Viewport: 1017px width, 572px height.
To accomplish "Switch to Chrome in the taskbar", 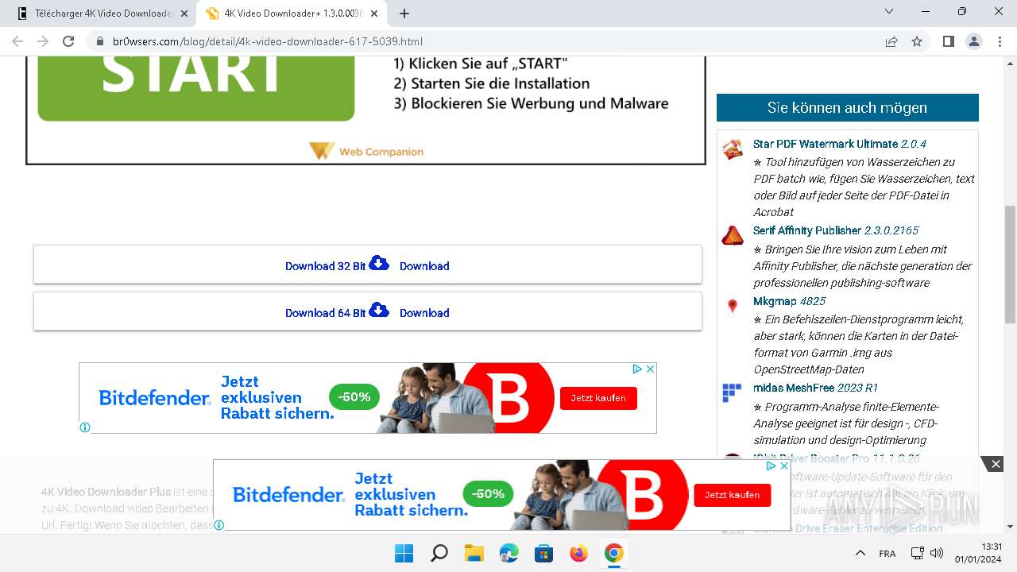I will [x=614, y=553].
